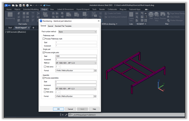Open the Single part Method dropdown
This screenshot has width=189, height=121.
pos(76,63)
